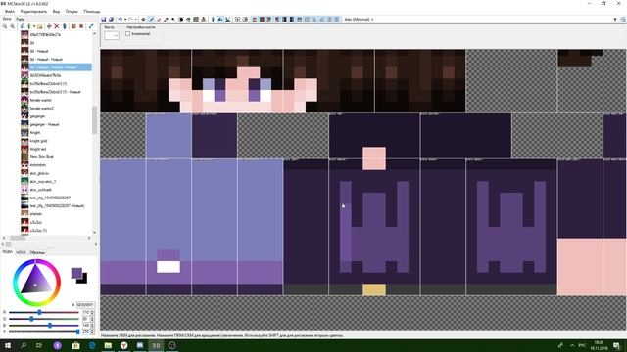
Task: Click the green G channel slider
Action: point(44,319)
